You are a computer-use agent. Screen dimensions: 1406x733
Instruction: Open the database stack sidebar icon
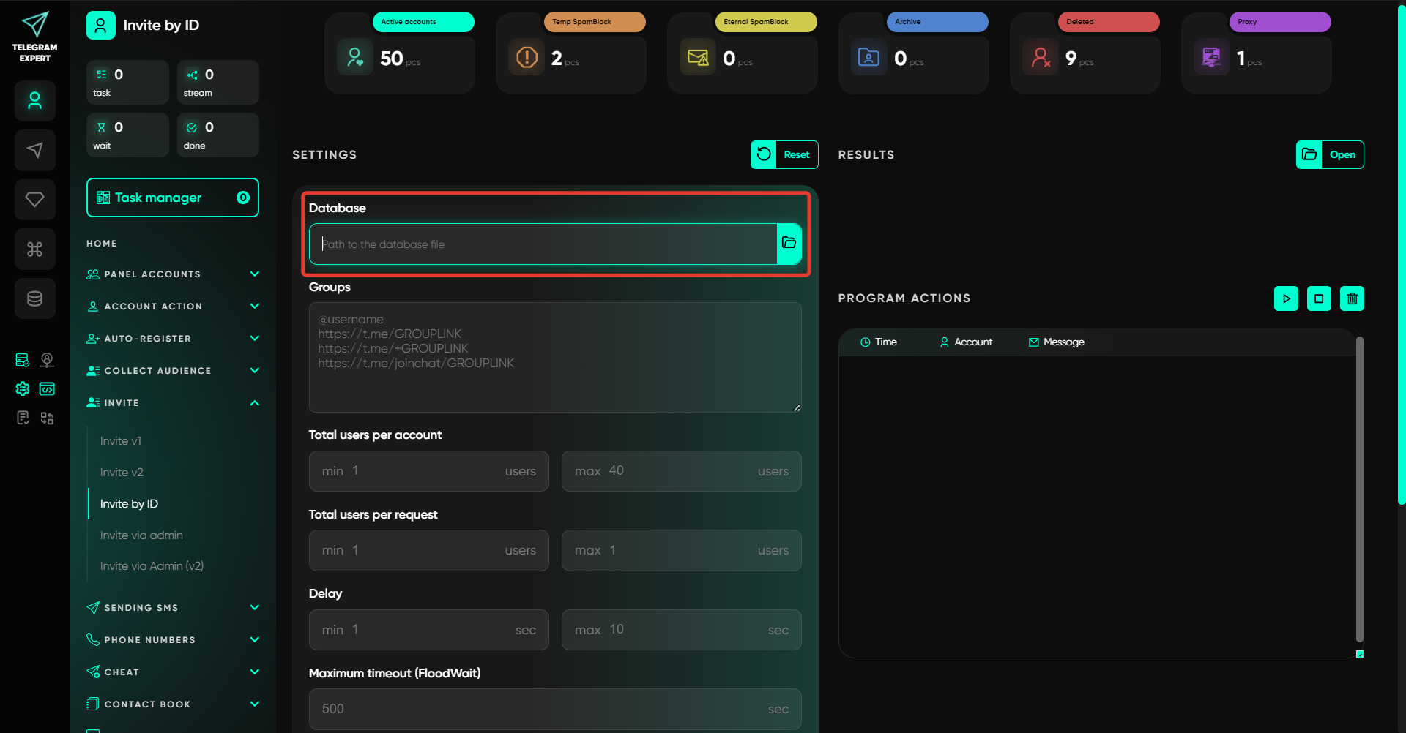pos(34,298)
